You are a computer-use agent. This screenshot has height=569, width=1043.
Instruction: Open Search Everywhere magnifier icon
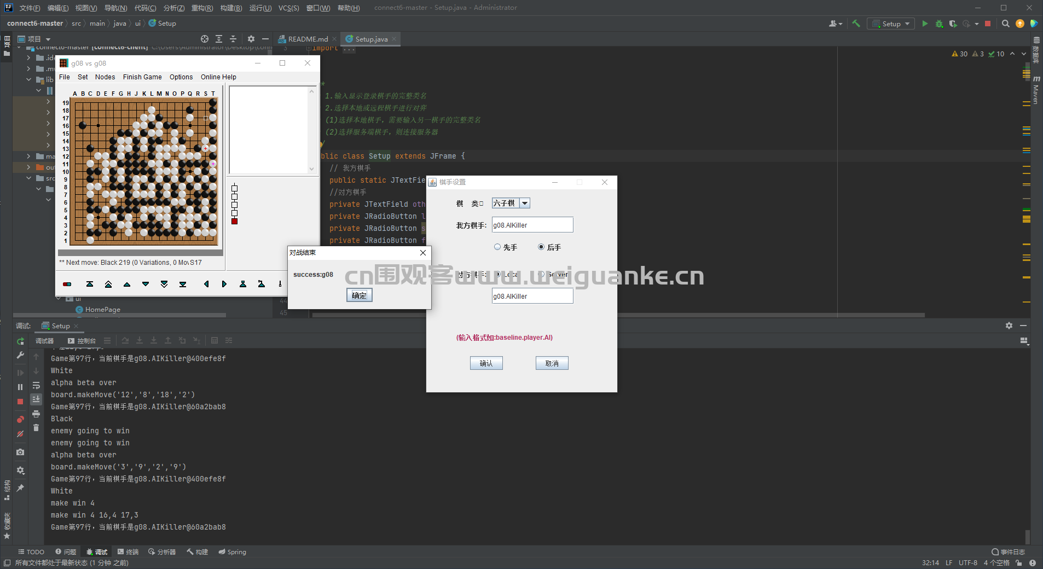coord(1006,24)
